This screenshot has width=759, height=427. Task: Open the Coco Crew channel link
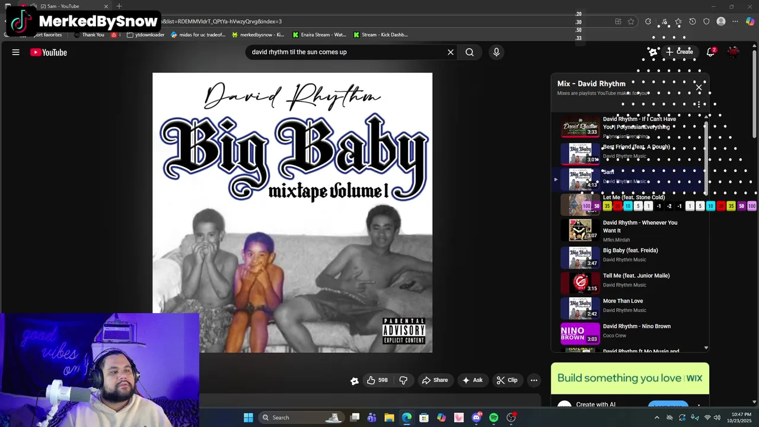click(614, 336)
